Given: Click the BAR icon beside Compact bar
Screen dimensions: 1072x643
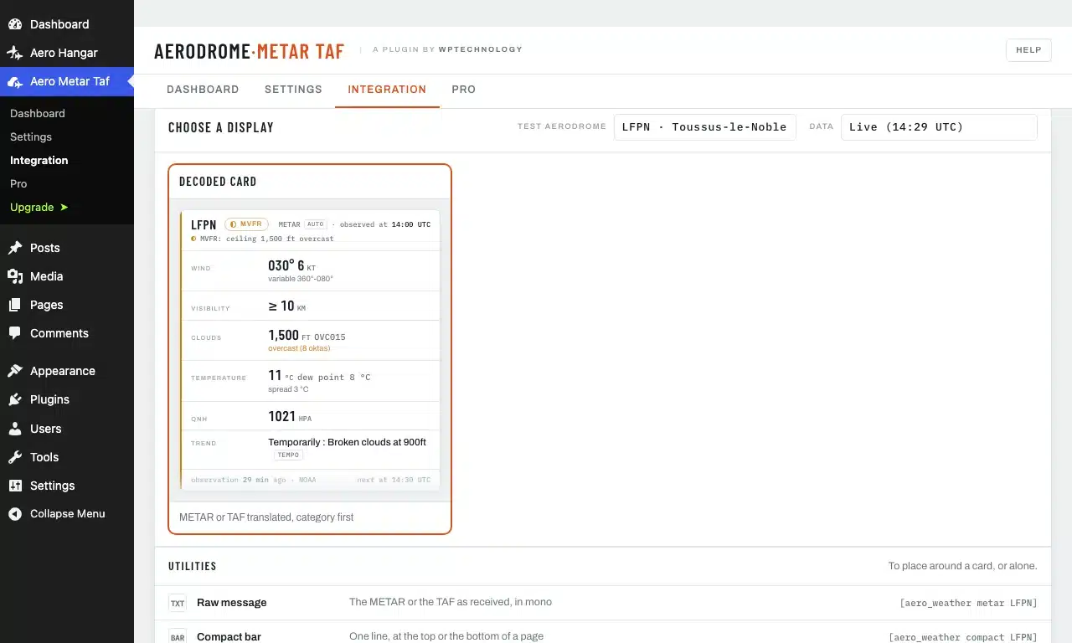Looking at the screenshot, I should [x=178, y=637].
